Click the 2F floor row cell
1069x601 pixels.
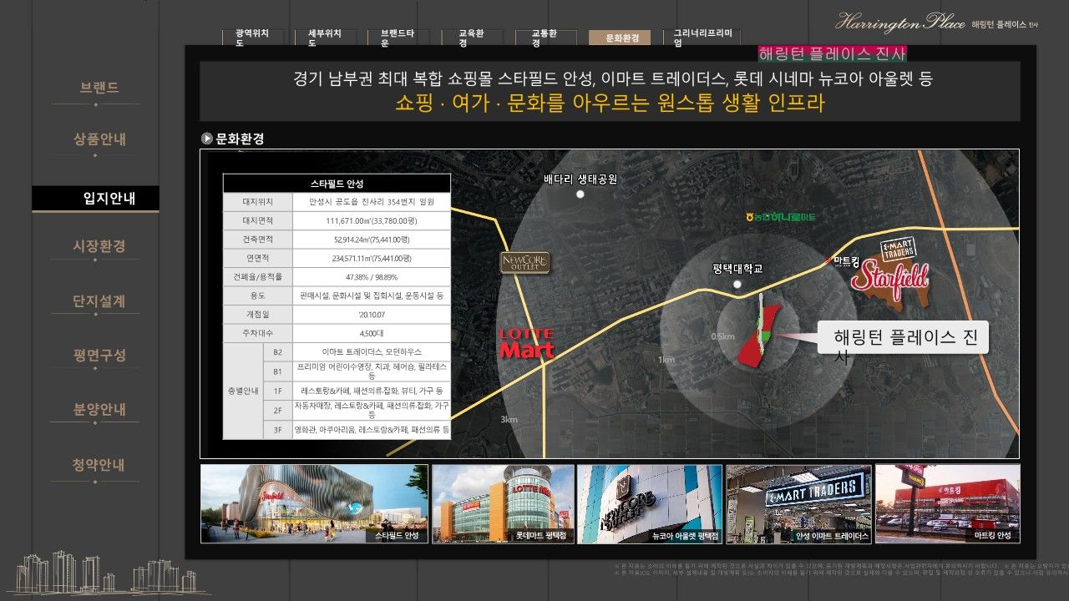pyautogui.click(x=277, y=410)
